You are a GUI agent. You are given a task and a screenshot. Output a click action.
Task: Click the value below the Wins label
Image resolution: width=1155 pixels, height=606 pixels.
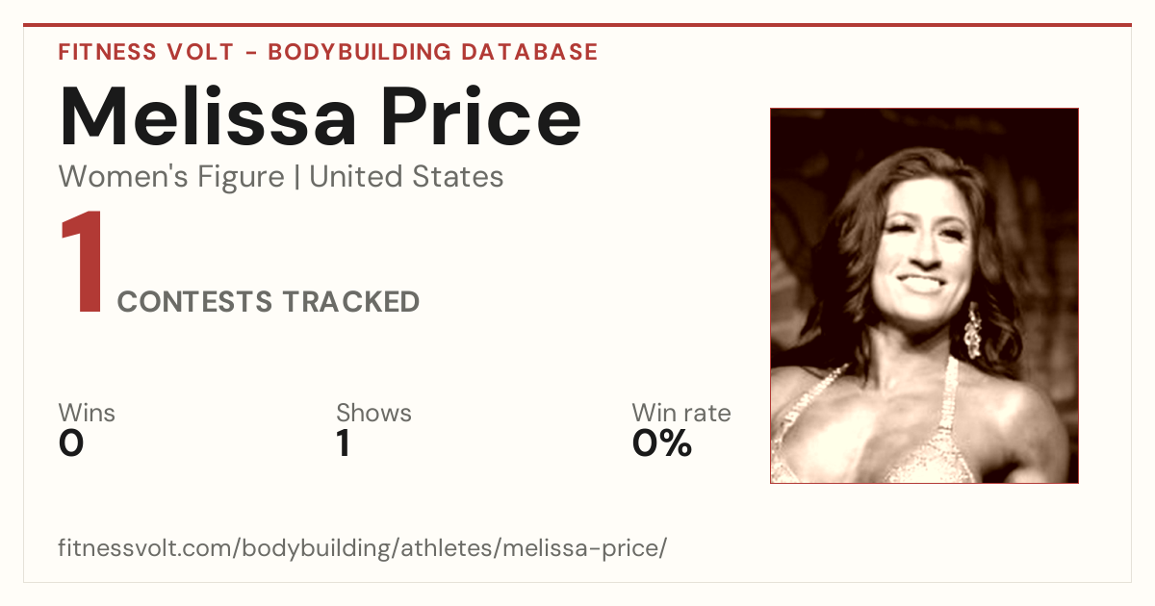tap(71, 443)
